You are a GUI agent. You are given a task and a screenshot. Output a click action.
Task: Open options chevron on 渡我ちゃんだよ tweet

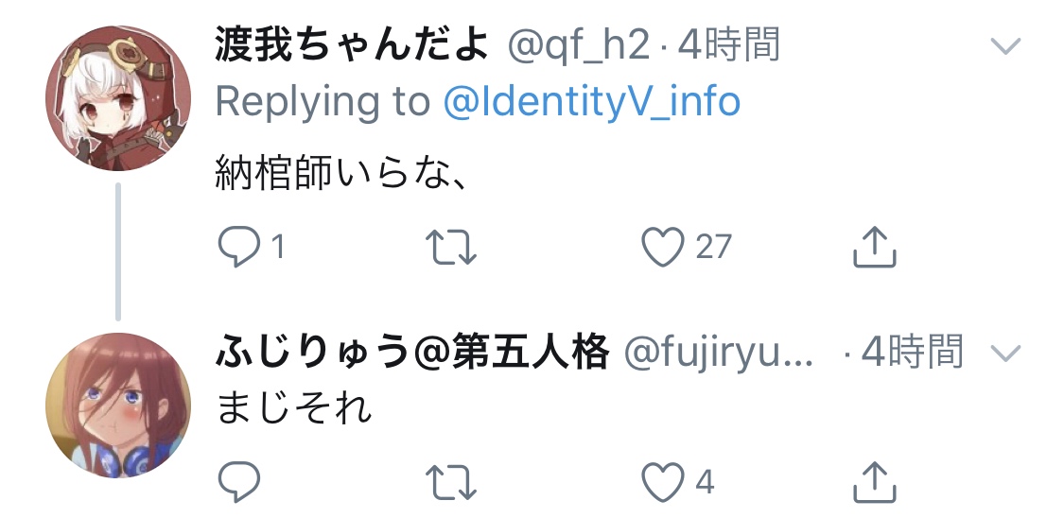pyautogui.click(x=1005, y=46)
